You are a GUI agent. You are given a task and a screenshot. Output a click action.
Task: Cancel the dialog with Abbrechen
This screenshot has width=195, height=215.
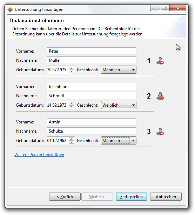point(166,197)
